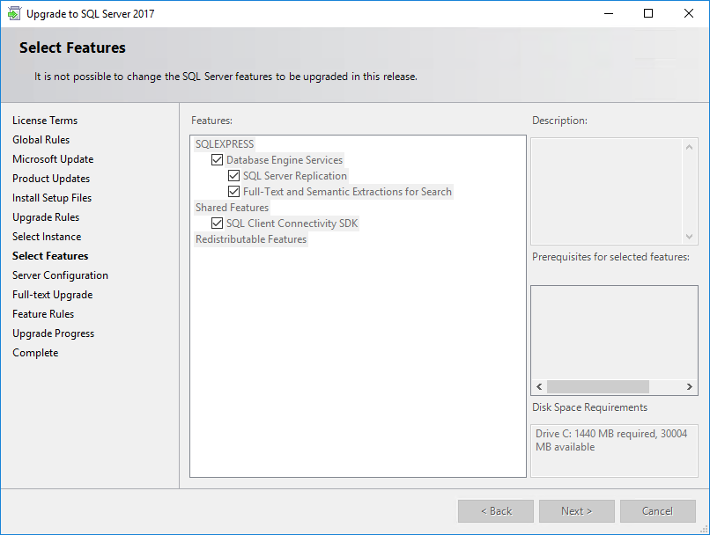Toggle SQL Server Replication checkbox
710x535 pixels.
[233, 175]
